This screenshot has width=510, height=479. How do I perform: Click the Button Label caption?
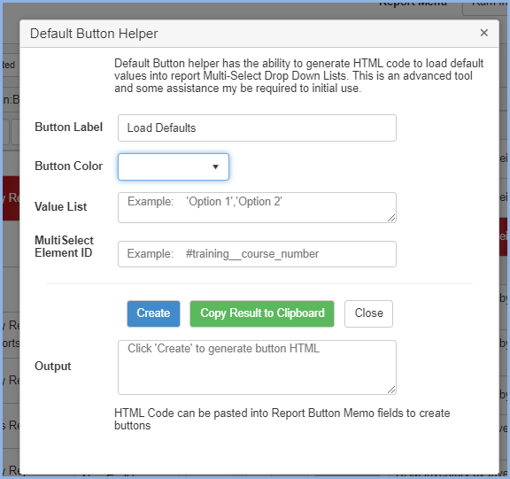pyautogui.click(x=69, y=127)
